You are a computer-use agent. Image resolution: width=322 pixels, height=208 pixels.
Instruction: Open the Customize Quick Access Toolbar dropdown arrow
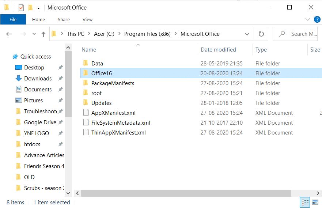(x=38, y=8)
